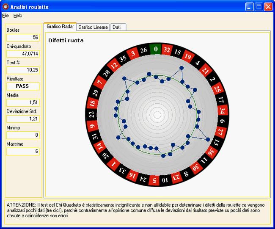This screenshot has width=275, height=229.
Task: Click the PASS result field
Action: [x=23, y=86]
